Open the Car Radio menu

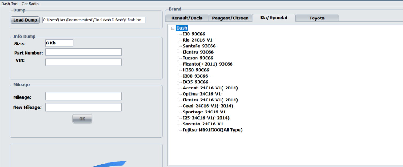tap(30, 4)
